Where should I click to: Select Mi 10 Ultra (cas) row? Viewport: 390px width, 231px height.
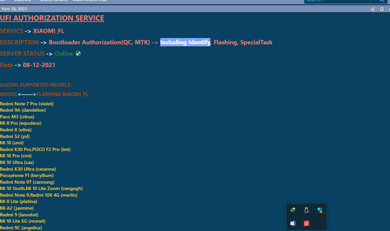(17, 162)
